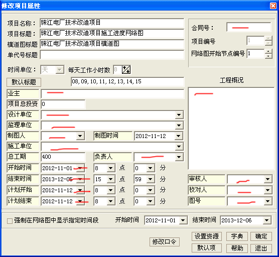Click the work hours swap arrows icon
Screen dimensions: 279x257
tap(126, 70)
